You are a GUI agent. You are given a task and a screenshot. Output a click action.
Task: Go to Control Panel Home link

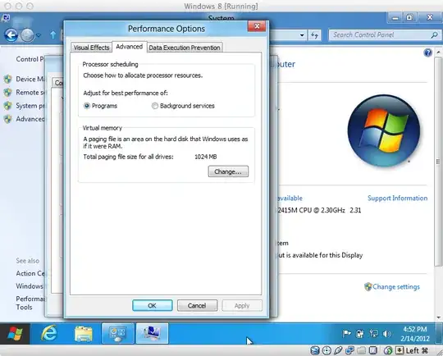30,59
